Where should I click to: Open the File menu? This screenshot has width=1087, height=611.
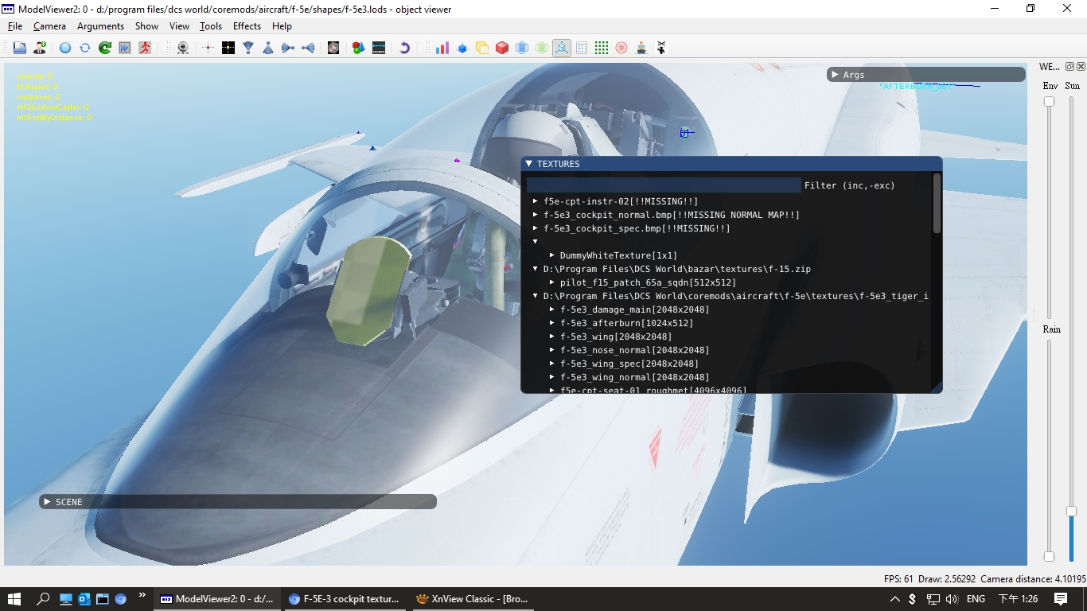point(15,26)
